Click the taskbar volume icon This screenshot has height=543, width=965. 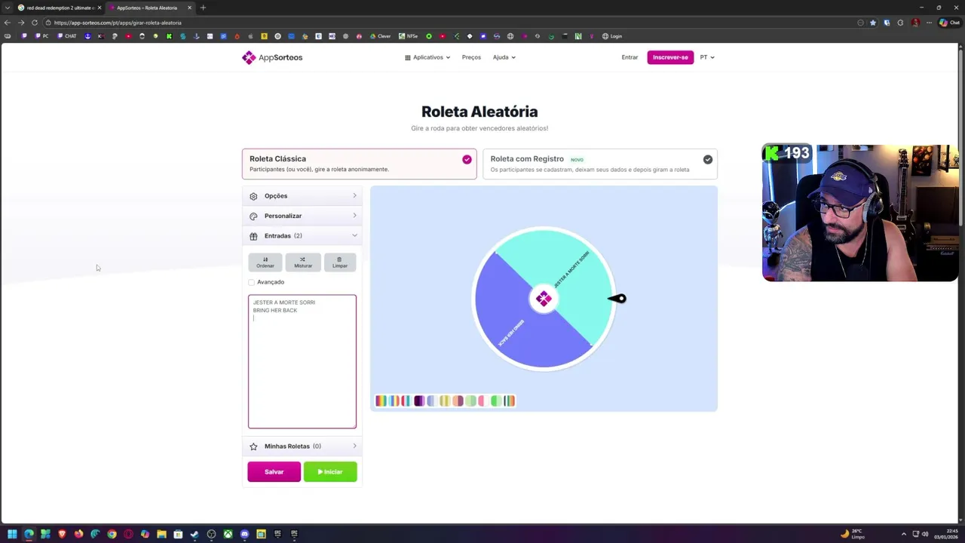[x=926, y=534]
